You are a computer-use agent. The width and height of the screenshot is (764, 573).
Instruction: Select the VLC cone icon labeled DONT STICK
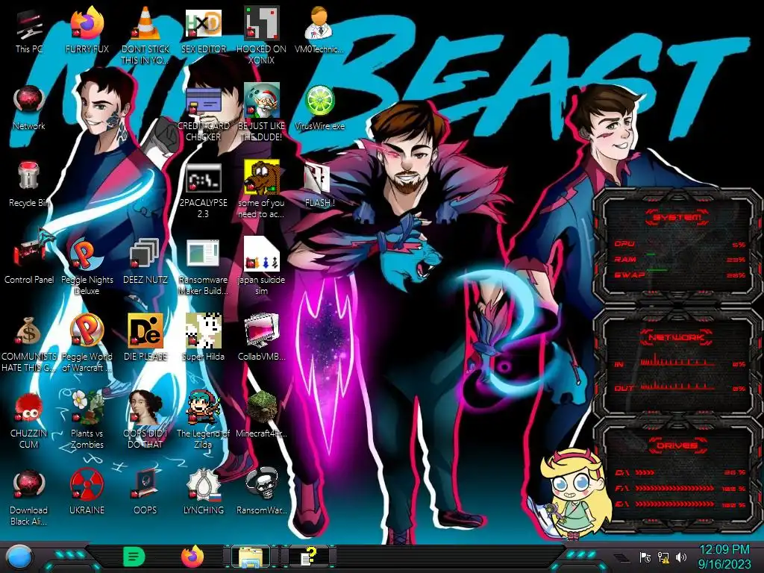coord(145,35)
